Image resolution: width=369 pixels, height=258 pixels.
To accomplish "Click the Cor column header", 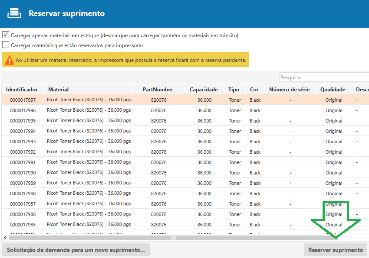I will [x=254, y=90].
